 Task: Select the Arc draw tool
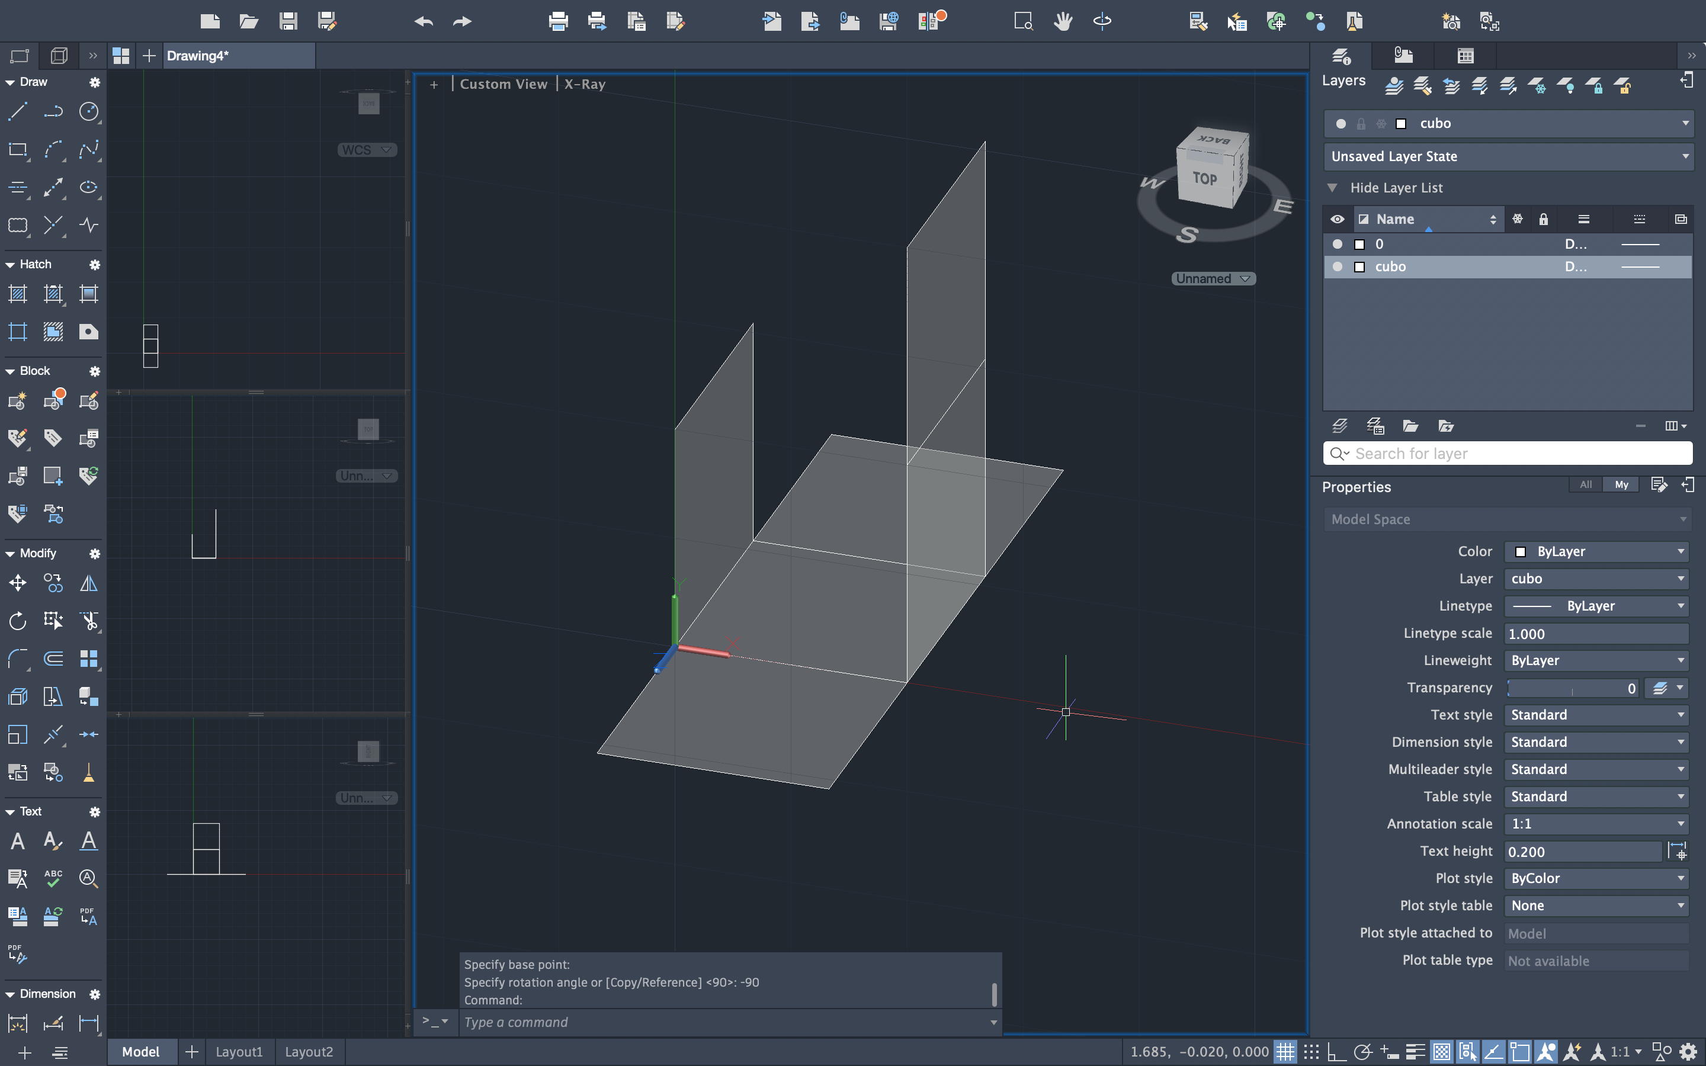pyautogui.click(x=53, y=149)
